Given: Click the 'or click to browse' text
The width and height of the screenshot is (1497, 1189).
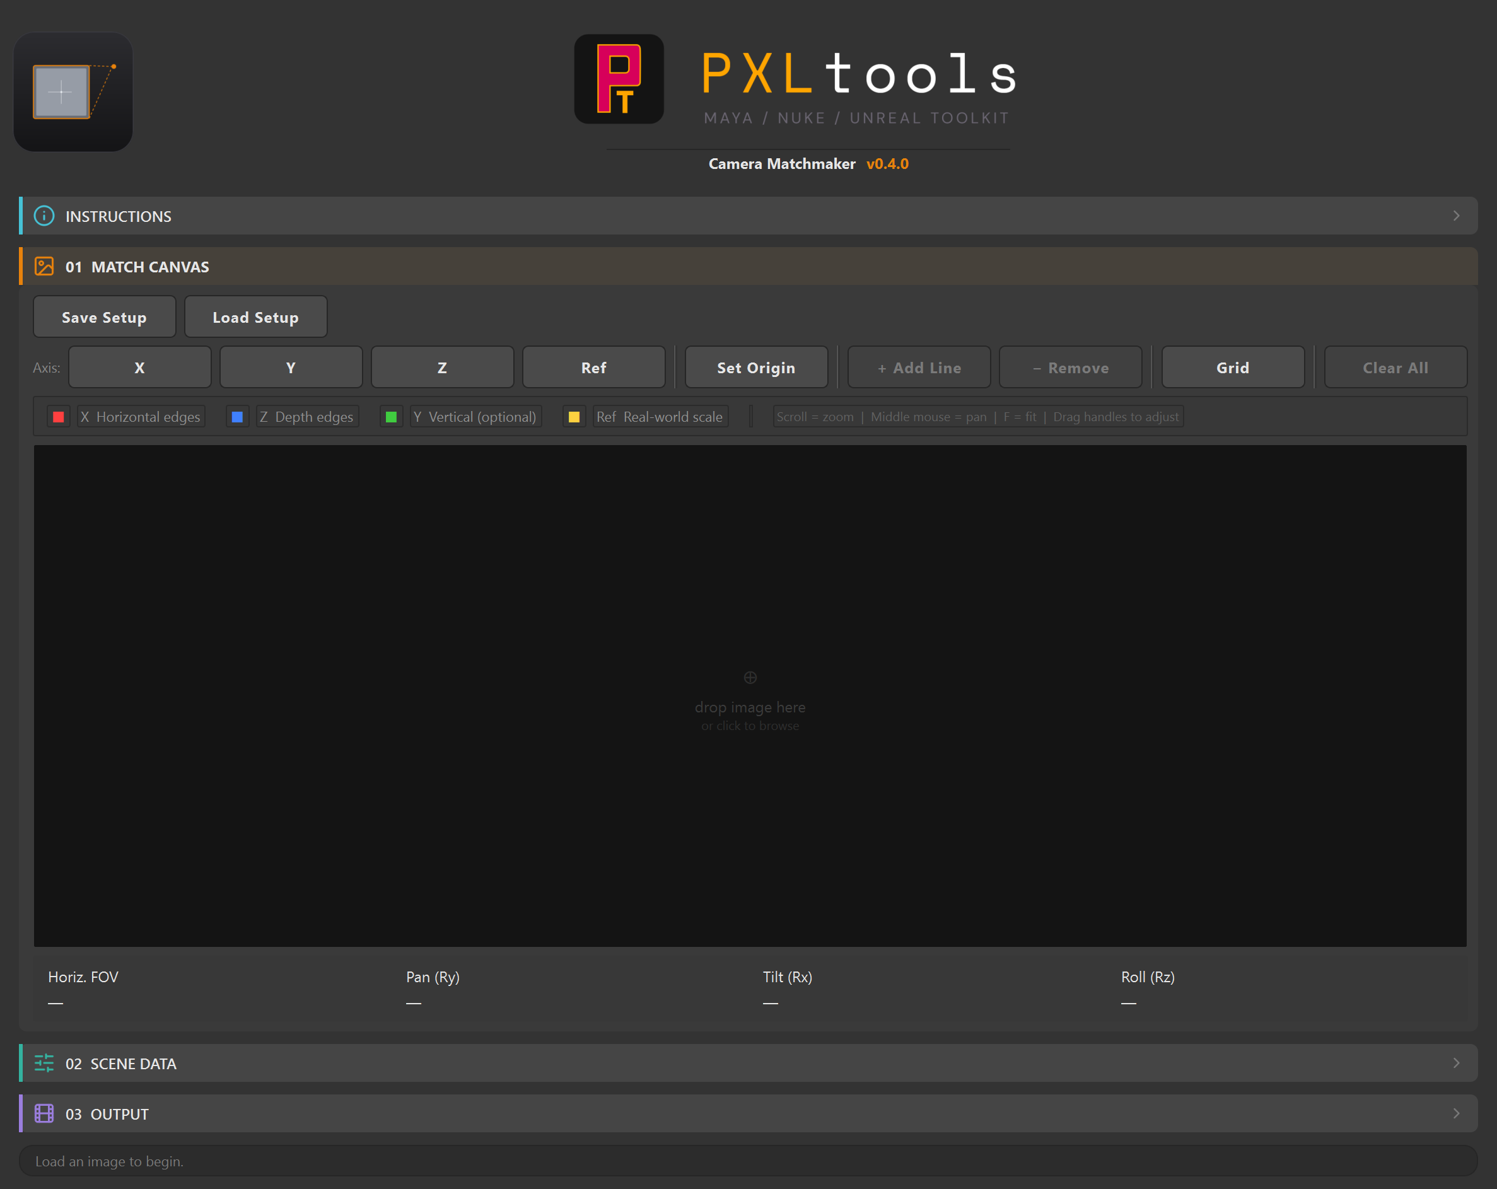Looking at the screenshot, I should pyautogui.click(x=750, y=726).
